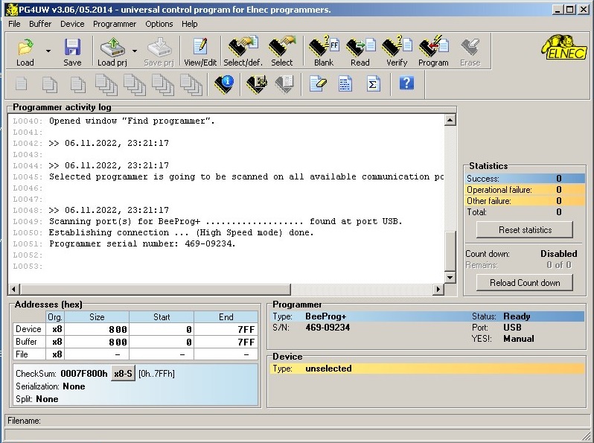Click the Count down Disabled value
This screenshot has width=594, height=443.
pyautogui.click(x=559, y=254)
